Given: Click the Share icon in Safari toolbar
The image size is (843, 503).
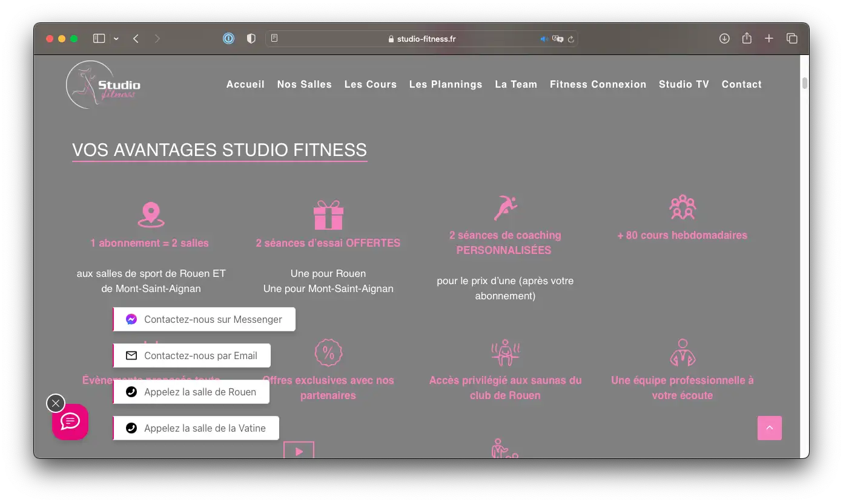Looking at the screenshot, I should coord(747,39).
